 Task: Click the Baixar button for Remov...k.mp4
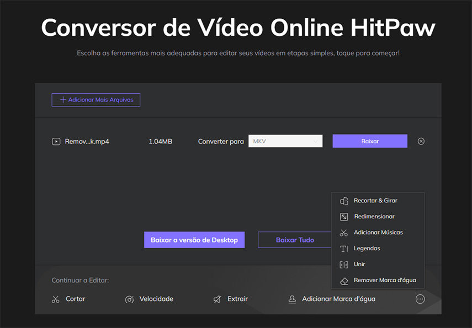point(369,141)
